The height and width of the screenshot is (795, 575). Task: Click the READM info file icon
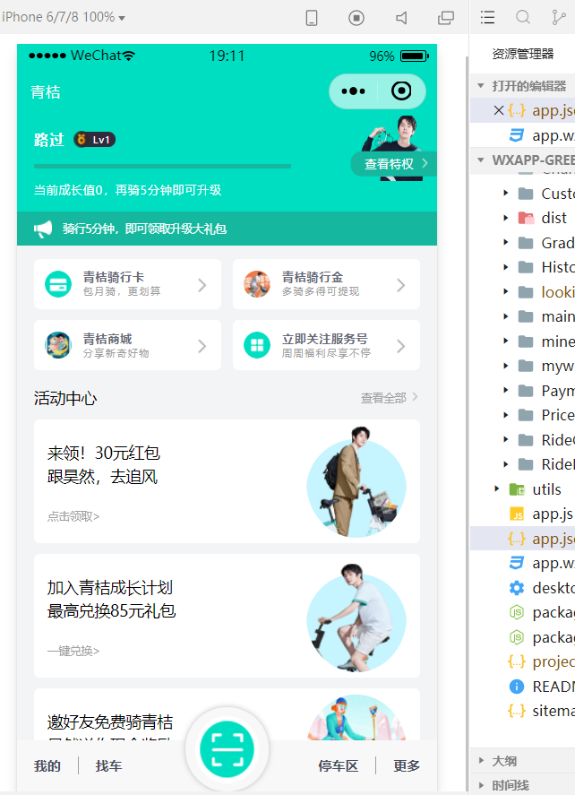(x=516, y=687)
